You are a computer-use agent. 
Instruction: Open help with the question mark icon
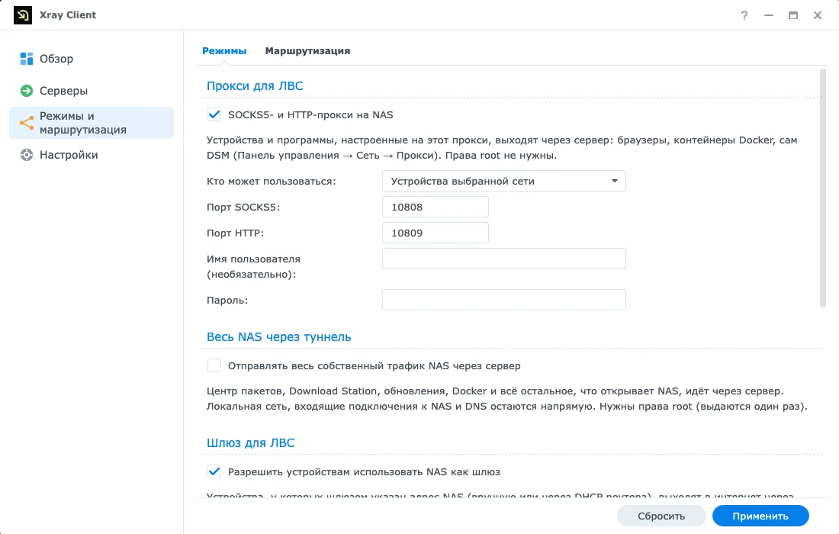(744, 15)
